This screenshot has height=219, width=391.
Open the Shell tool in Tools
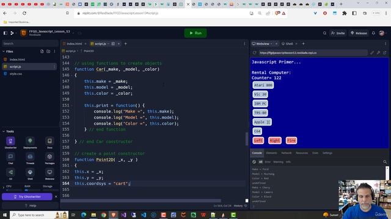[30, 174]
